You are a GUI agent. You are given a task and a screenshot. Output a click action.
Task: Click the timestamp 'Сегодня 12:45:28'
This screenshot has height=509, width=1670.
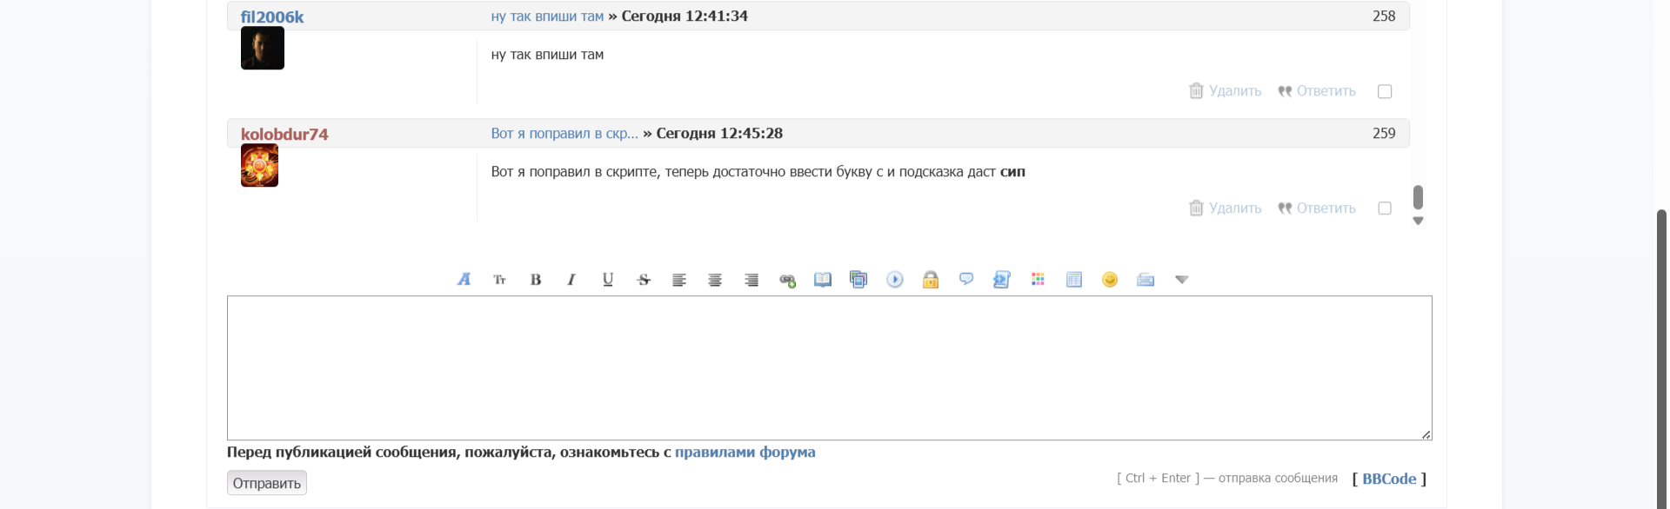[719, 134]
